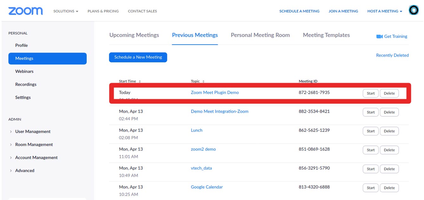424x200 pixels.
Task: Delete the Google Calendar meeting
Action: coord(389,188)
